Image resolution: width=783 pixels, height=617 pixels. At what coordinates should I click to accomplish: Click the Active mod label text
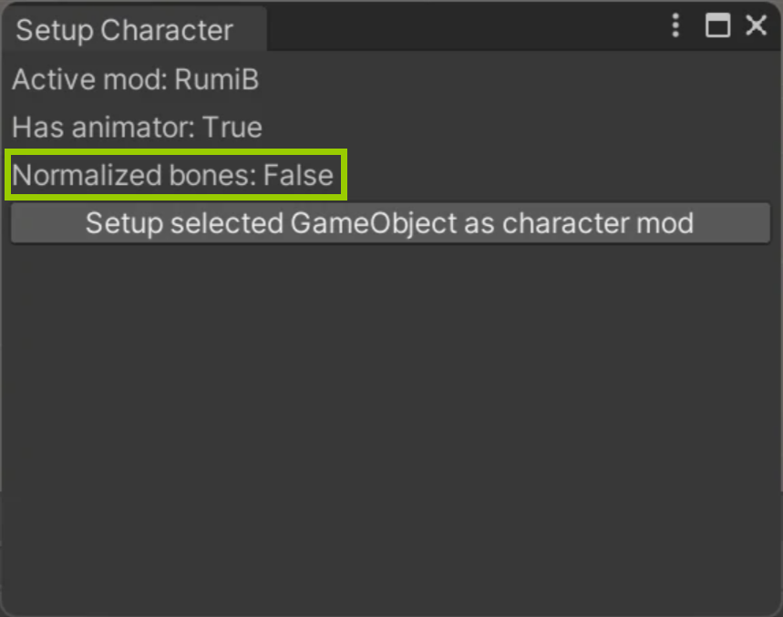(89, 79)
